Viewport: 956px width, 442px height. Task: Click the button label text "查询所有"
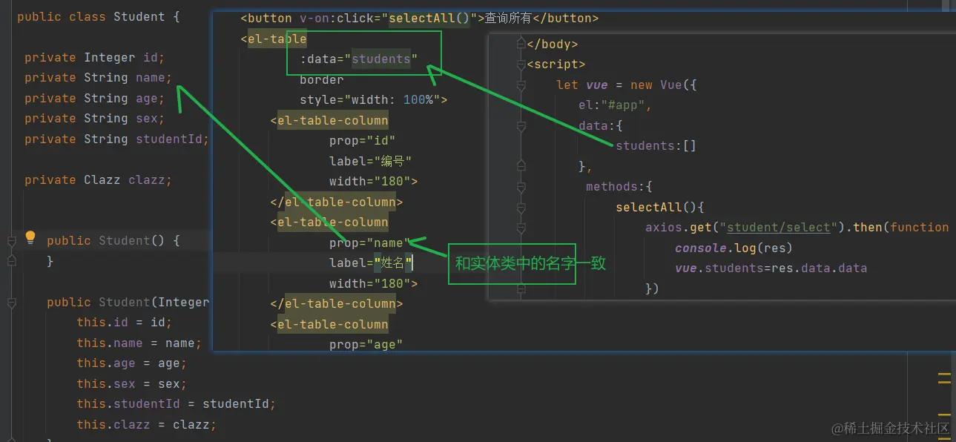[x=508, y=18]
